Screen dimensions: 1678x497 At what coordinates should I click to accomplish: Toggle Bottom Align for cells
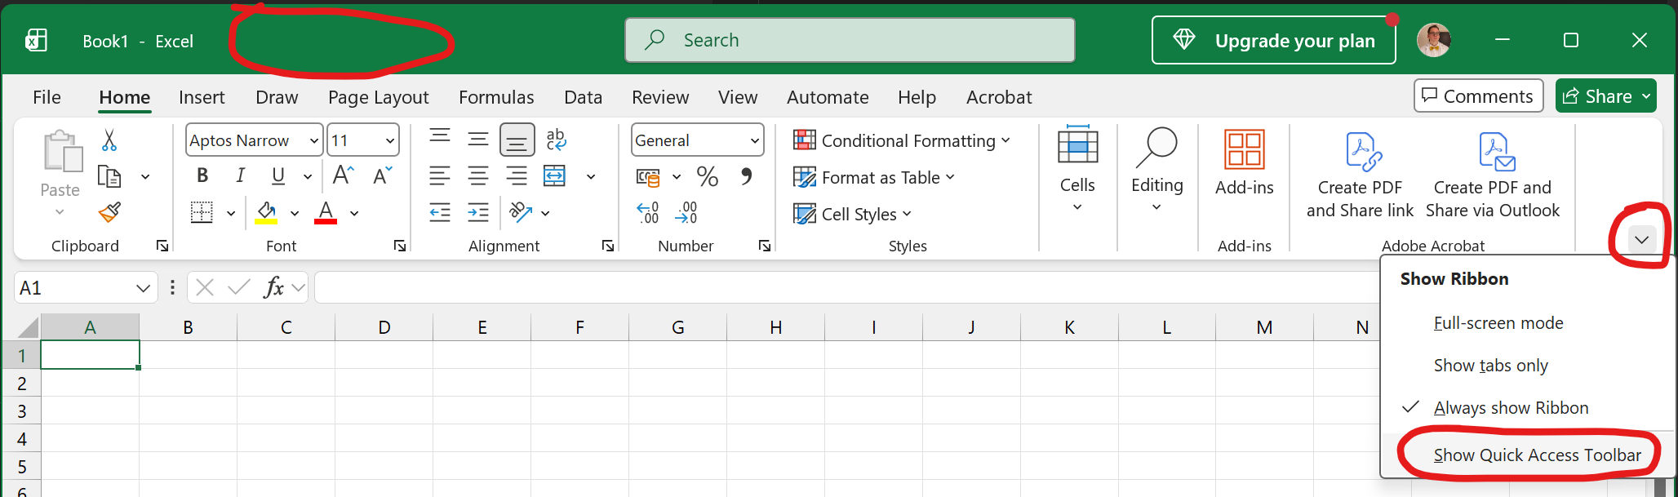point(517,140)
